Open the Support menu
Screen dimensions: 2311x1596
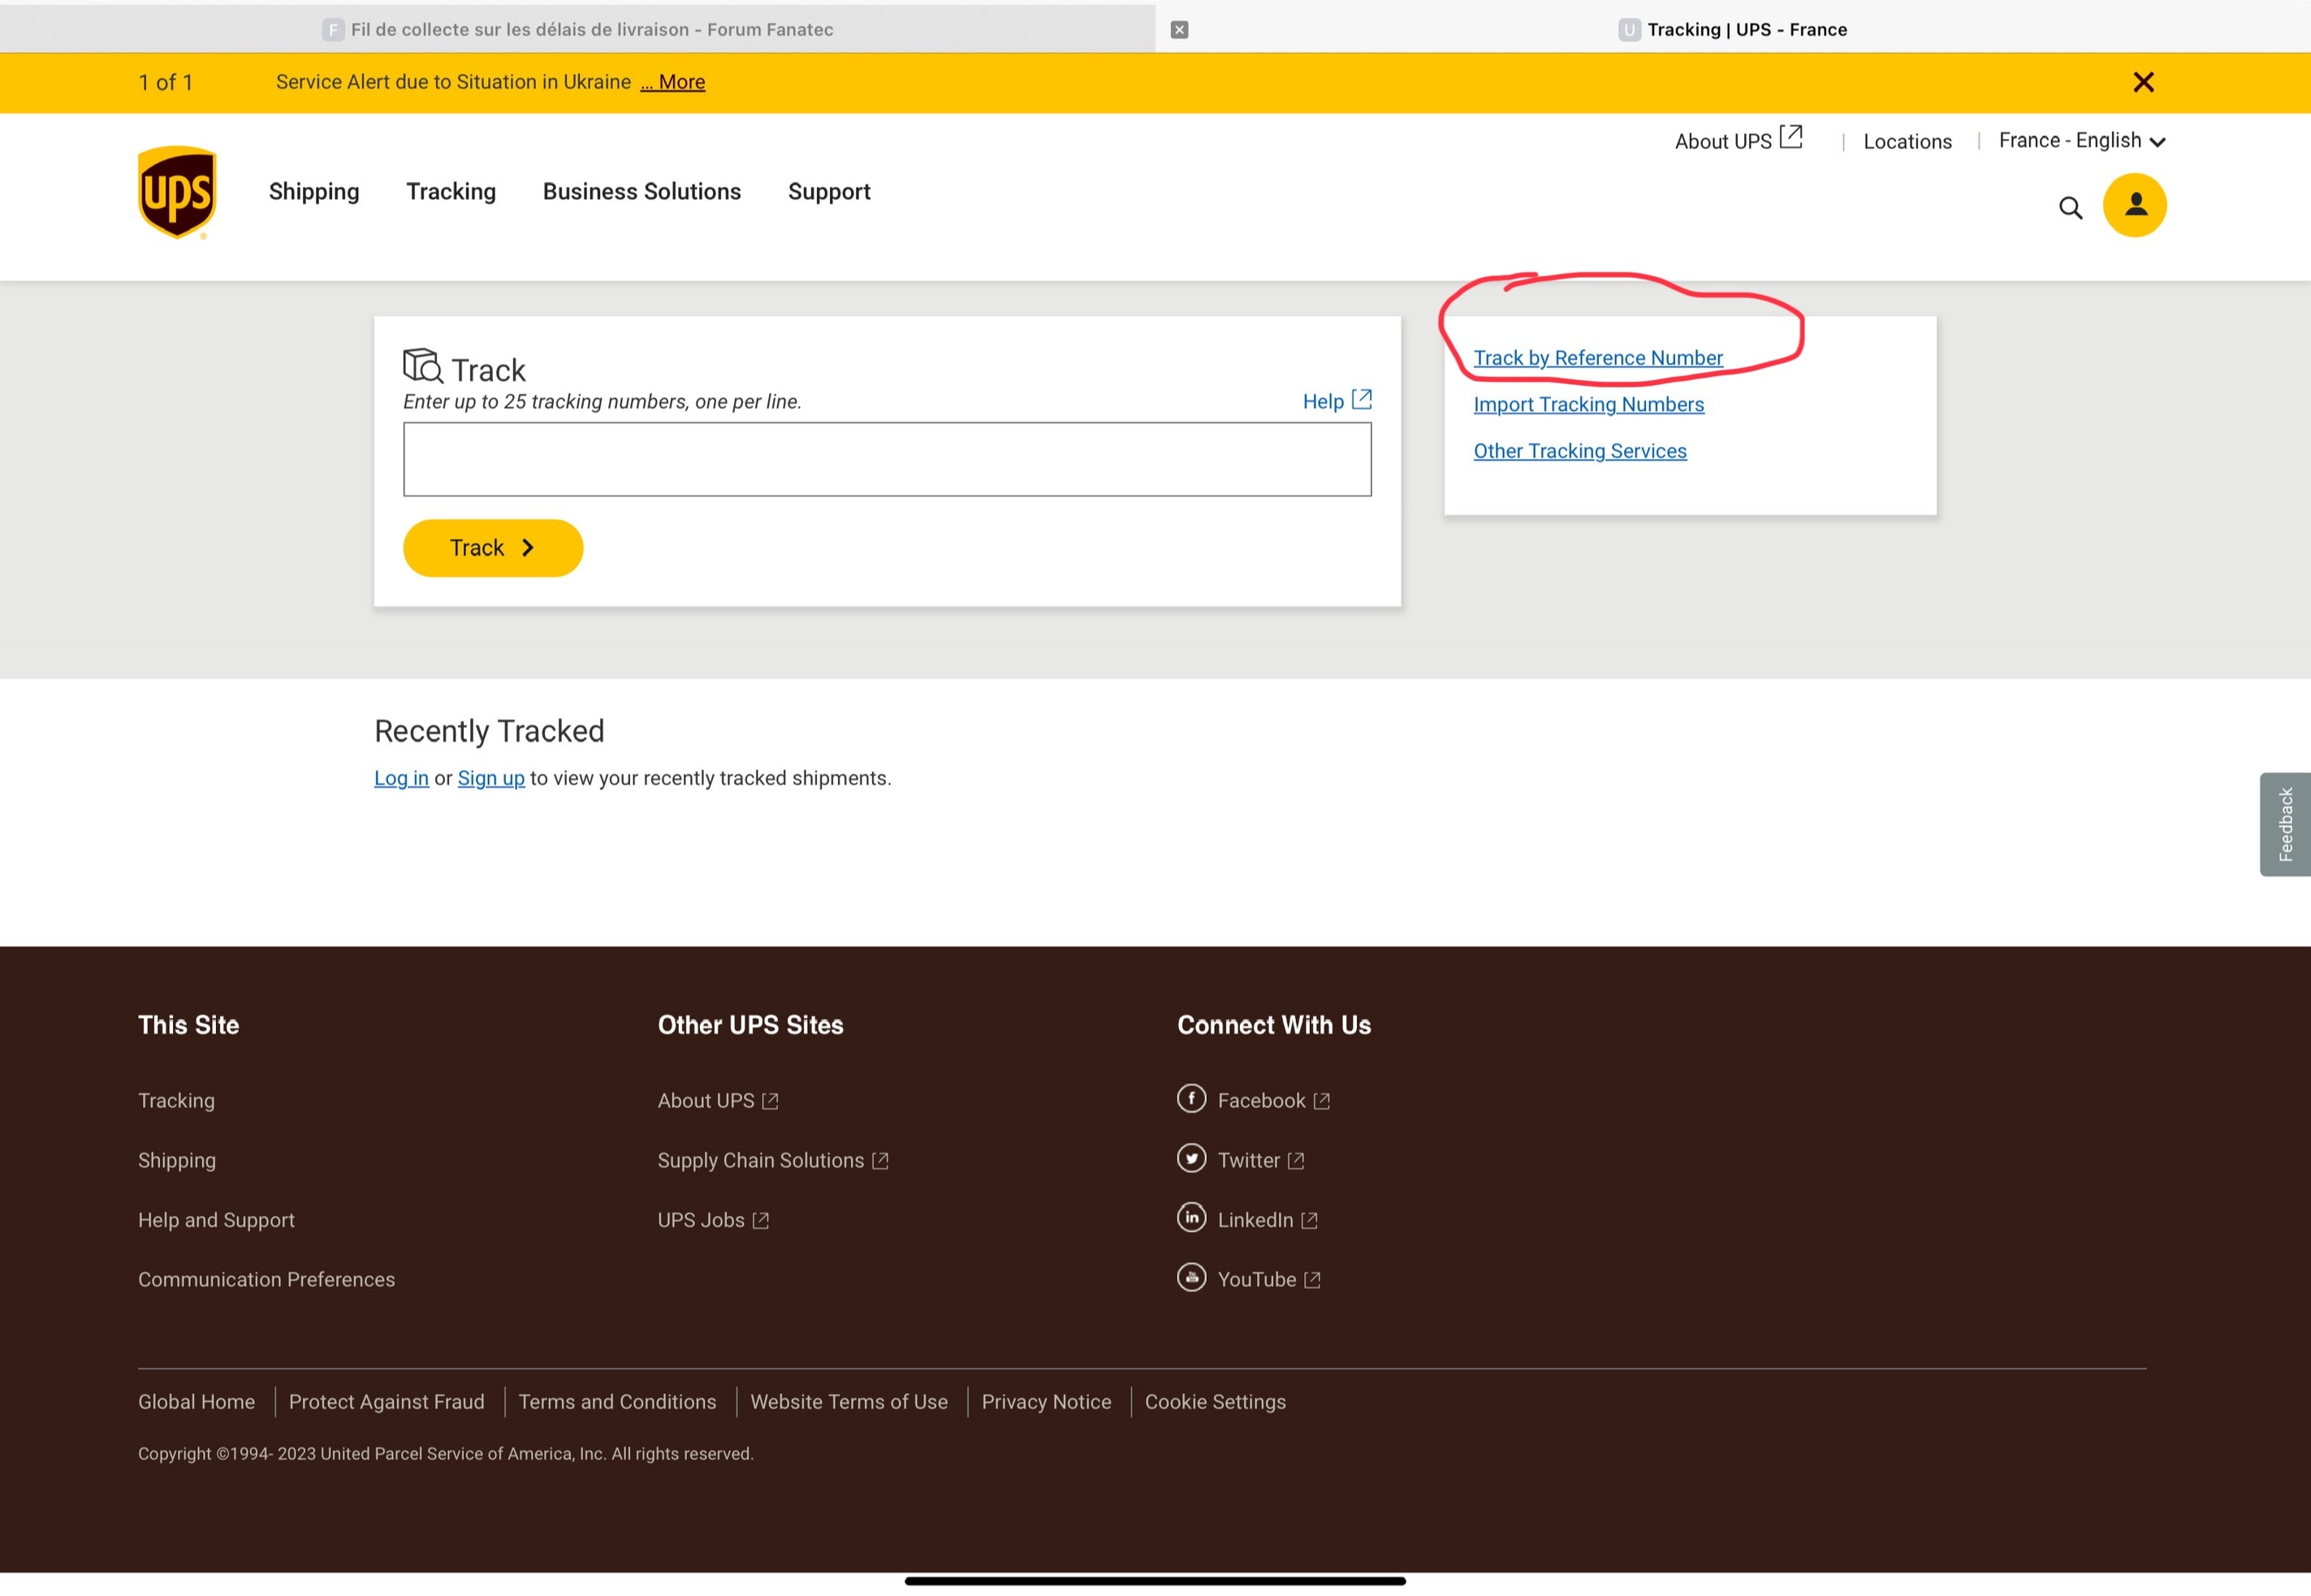click(828, 191)
